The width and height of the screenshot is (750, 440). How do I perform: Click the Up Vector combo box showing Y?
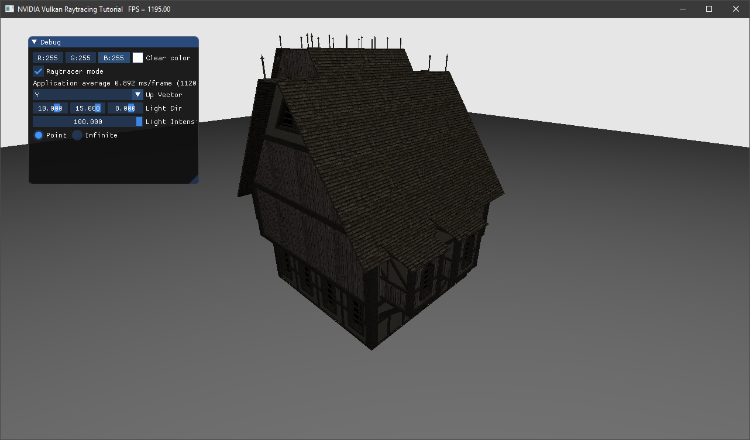[x=82, y=95]
